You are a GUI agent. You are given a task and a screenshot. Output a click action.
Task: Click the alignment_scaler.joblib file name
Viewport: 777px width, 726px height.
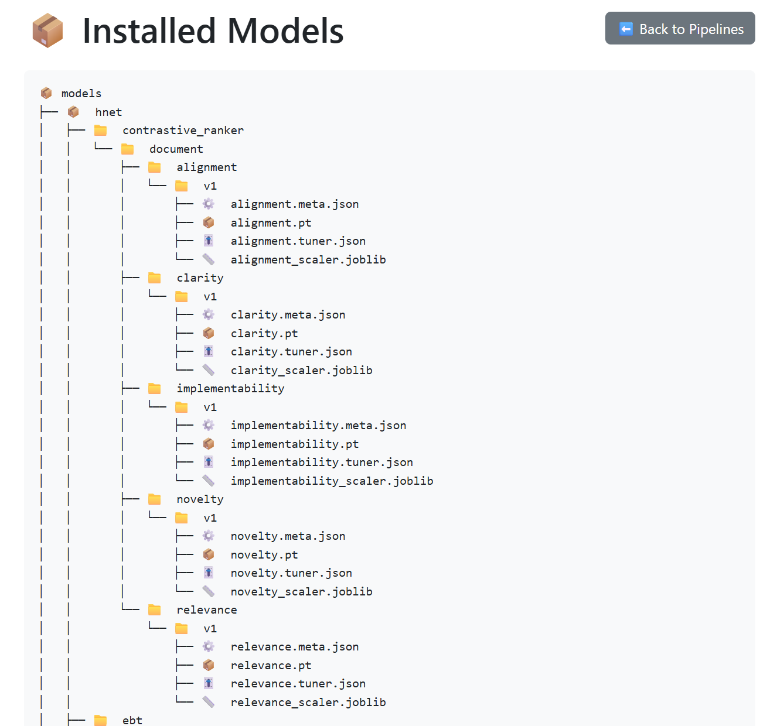308,259
